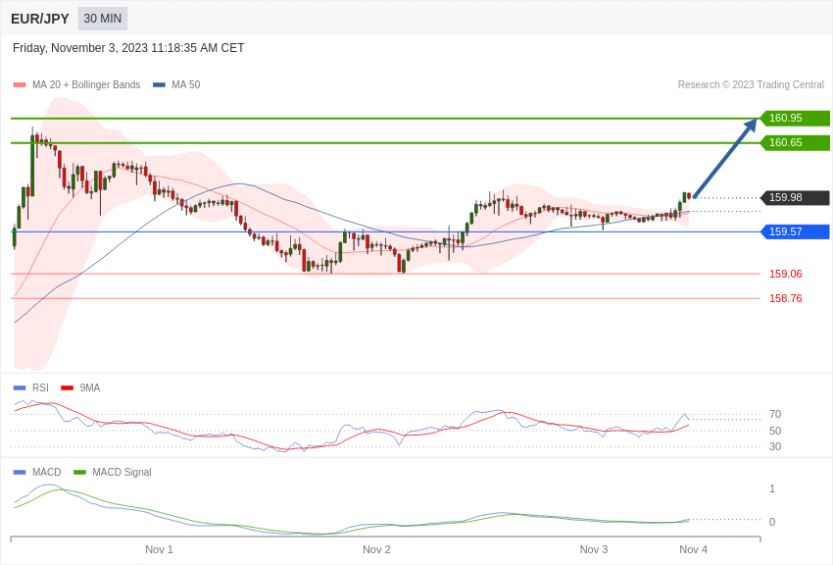Click the 159.06 support level label
Screen dimensions: 833x565
tap(786, 274)
